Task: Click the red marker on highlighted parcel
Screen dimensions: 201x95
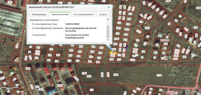Action: pos(114,53)
